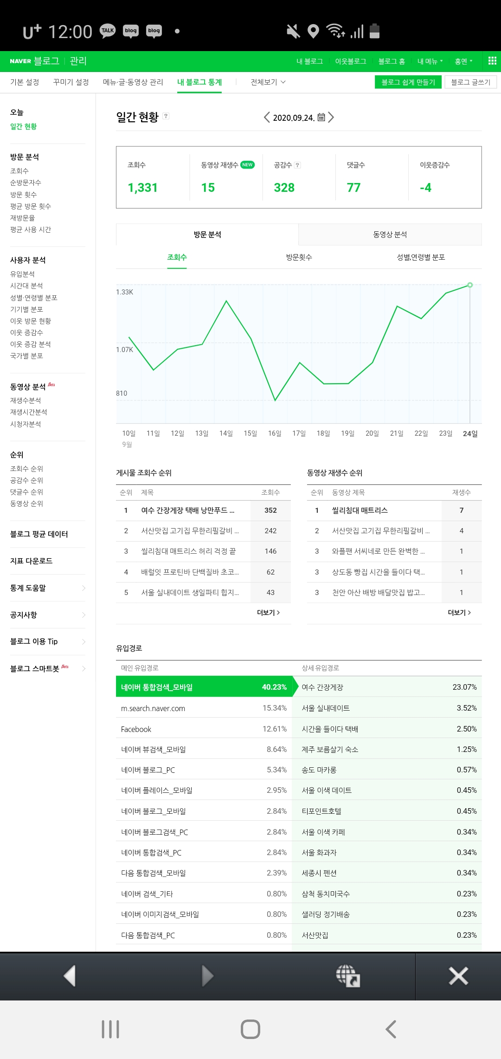Click help icon beside 일간 현황 title

click(166, 116)
